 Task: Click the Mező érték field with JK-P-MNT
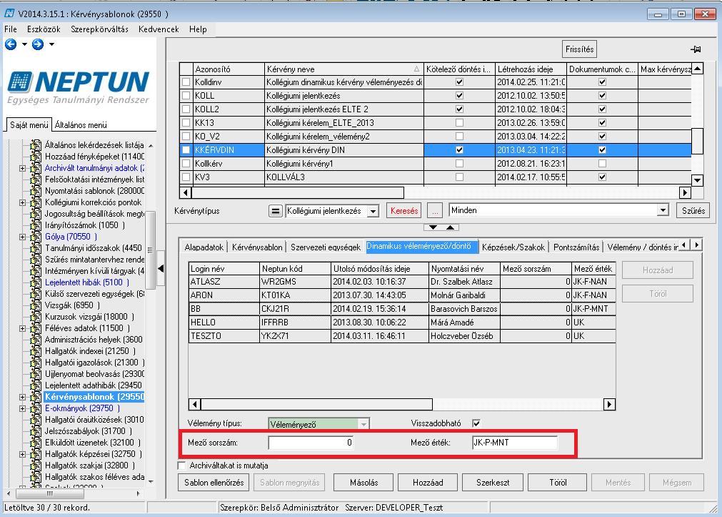pyautogui.click(x=515, y=443)
